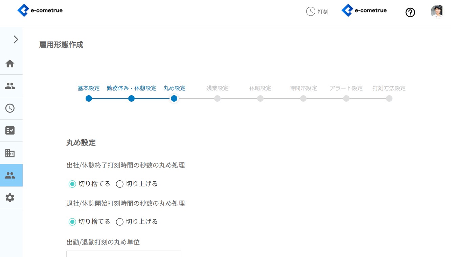
Task: Open the checklist approvals icon in sidebar
Action: (x=10, y=130)
